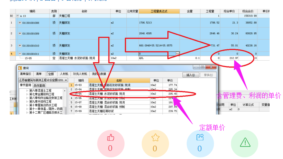Expand item 011301001010
Screen dimensions: 283x159
click(20, 45)
